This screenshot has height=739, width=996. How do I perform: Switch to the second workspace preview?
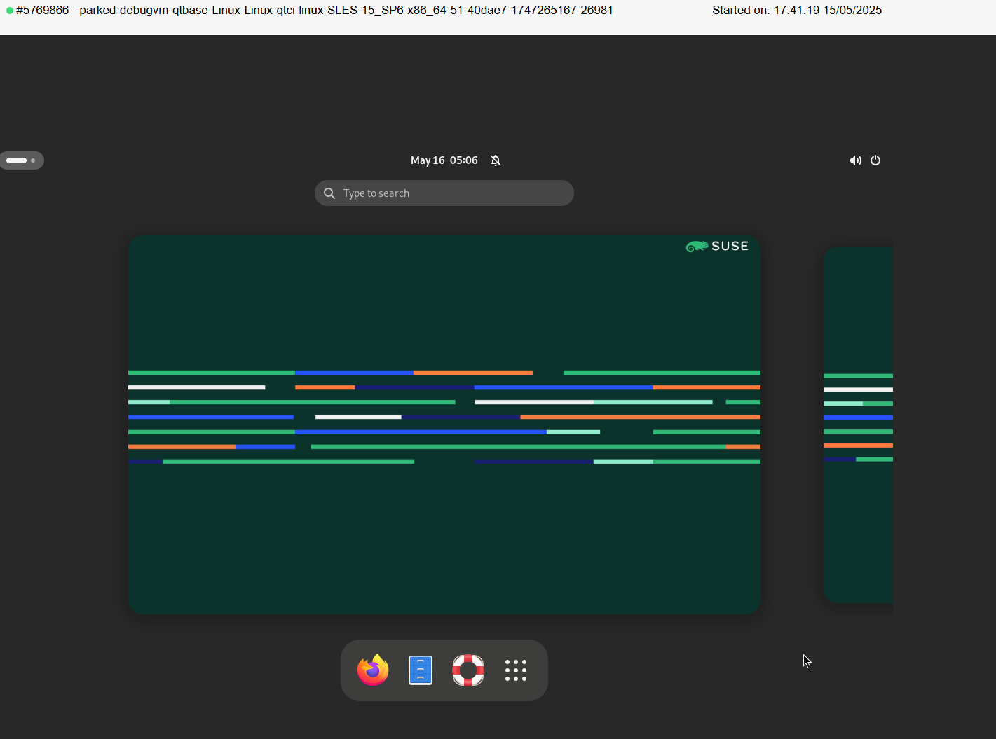tap(858, 425)
